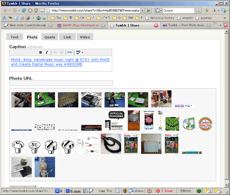The width and height of the screenshot is (230, 195).
Task: Open the address bar history dropdown
Action: (x=143, y=11)
